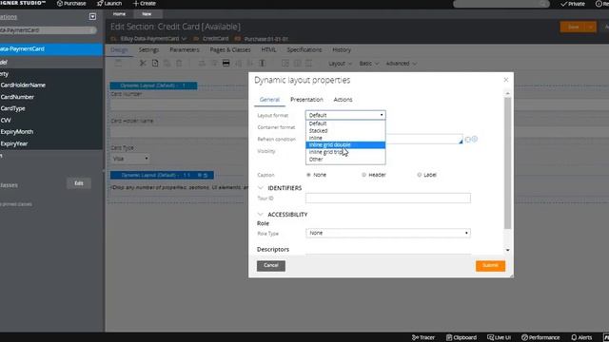609x342 pixels.
Task: Click the Tour ID input field
Action: click(388, 199)
